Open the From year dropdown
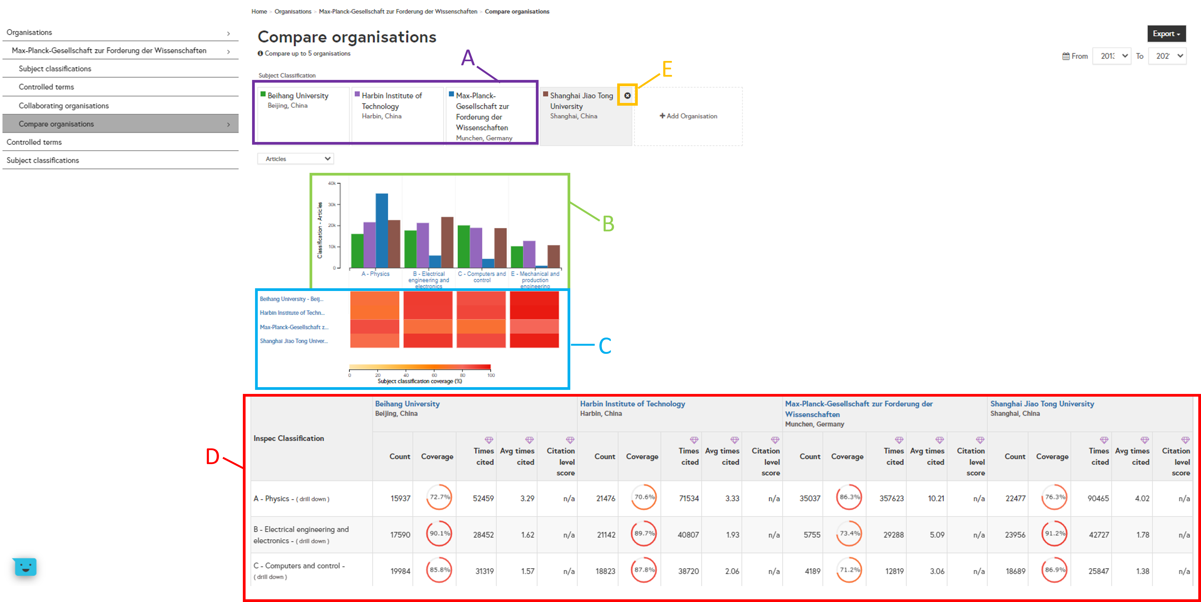This screenshot has height=602, width=1201. (1112, 56)
